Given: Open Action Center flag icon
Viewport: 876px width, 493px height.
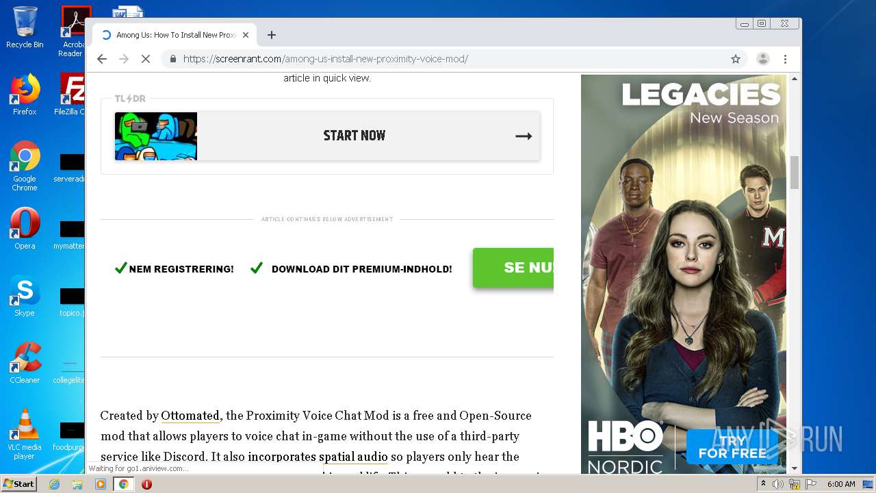Looking at the screenshot, I should click(810, 484).
